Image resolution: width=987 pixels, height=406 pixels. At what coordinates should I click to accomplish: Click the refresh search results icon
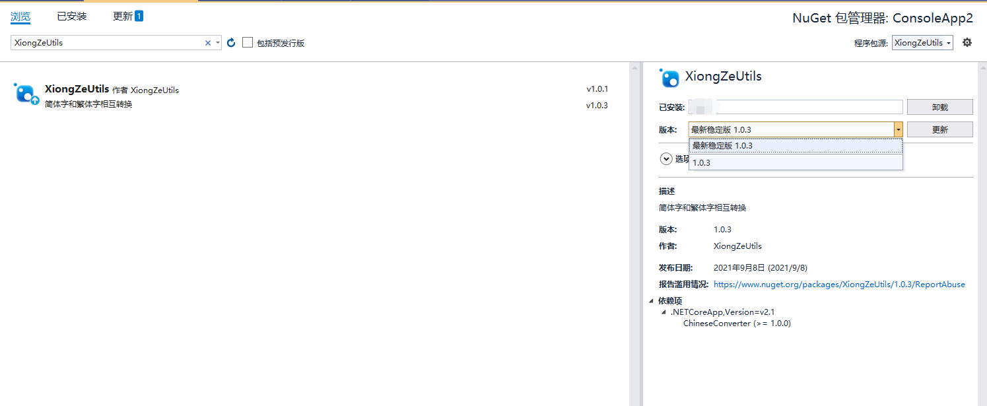point(231,43)
